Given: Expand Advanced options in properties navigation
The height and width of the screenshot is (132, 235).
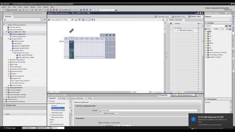Looking at the screenshot, I should point(50,115).
